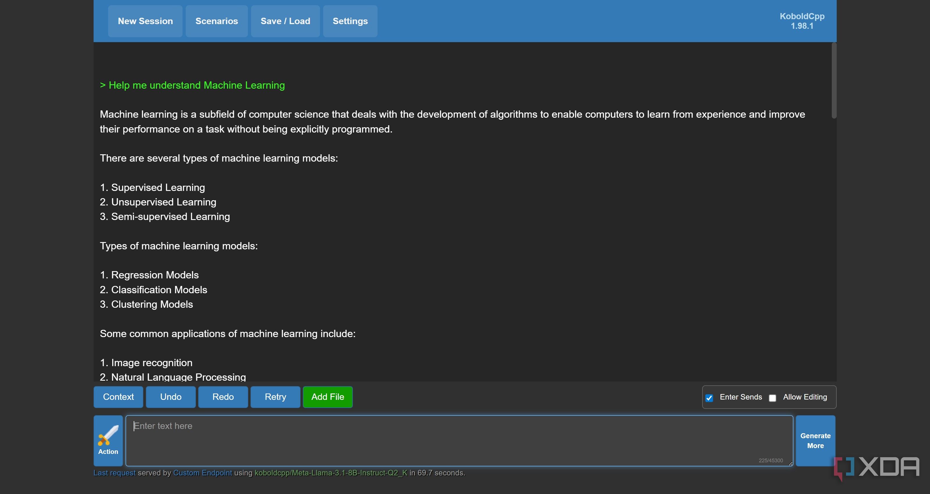Click the '1. Image recognition' line

point(146,363)
